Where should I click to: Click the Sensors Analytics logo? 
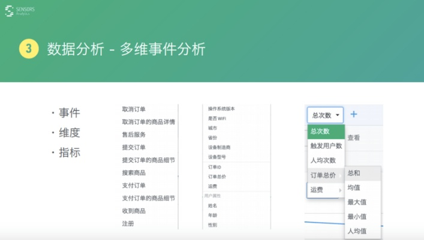17,10
